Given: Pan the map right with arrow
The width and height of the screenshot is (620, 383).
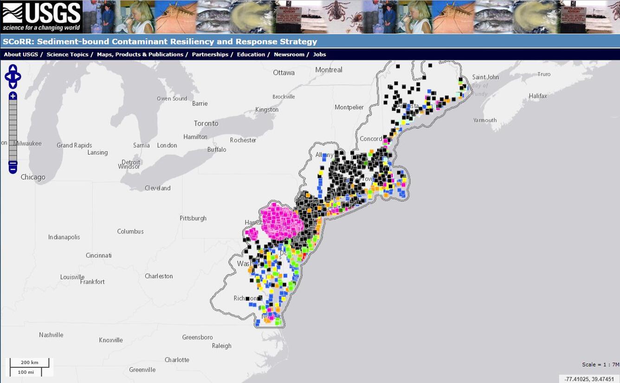Looking at the screenshot, I should coord(19,77).
